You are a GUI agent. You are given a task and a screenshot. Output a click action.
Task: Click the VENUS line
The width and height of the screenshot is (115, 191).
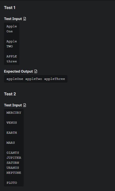pos(12,123)
